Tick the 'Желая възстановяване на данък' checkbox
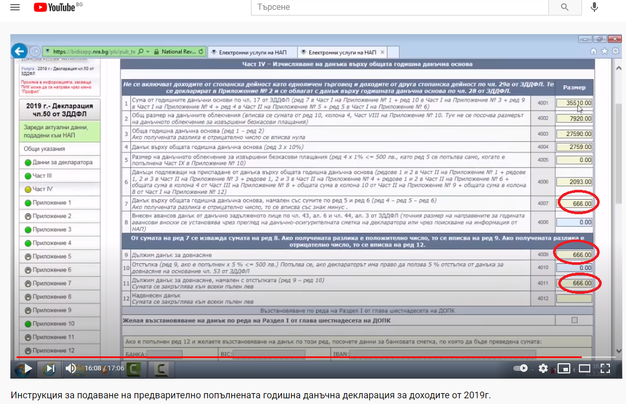Screen dimensions: 626x404 click(574, 320)
